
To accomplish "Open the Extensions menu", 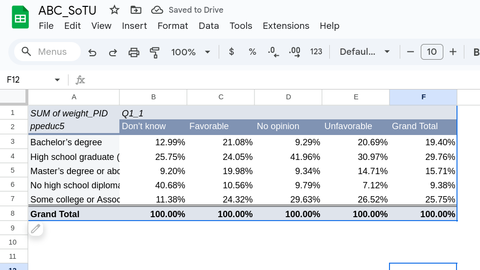I will point(286,26).
